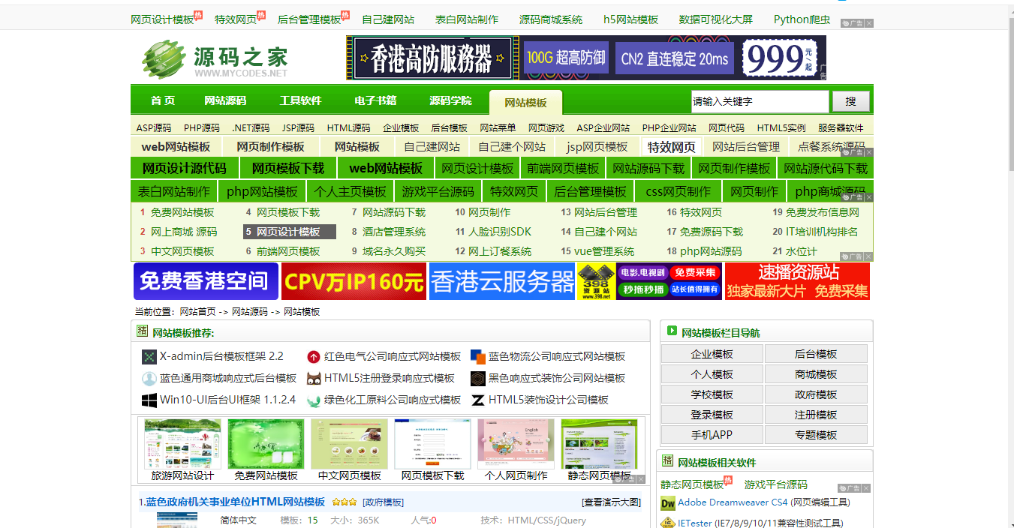
Task: Click the IETester icon in the software list
Action: [x=667, y=523]
